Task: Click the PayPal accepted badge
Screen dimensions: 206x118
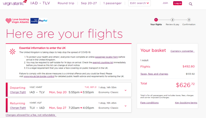Action: click(x=39, y=21)
